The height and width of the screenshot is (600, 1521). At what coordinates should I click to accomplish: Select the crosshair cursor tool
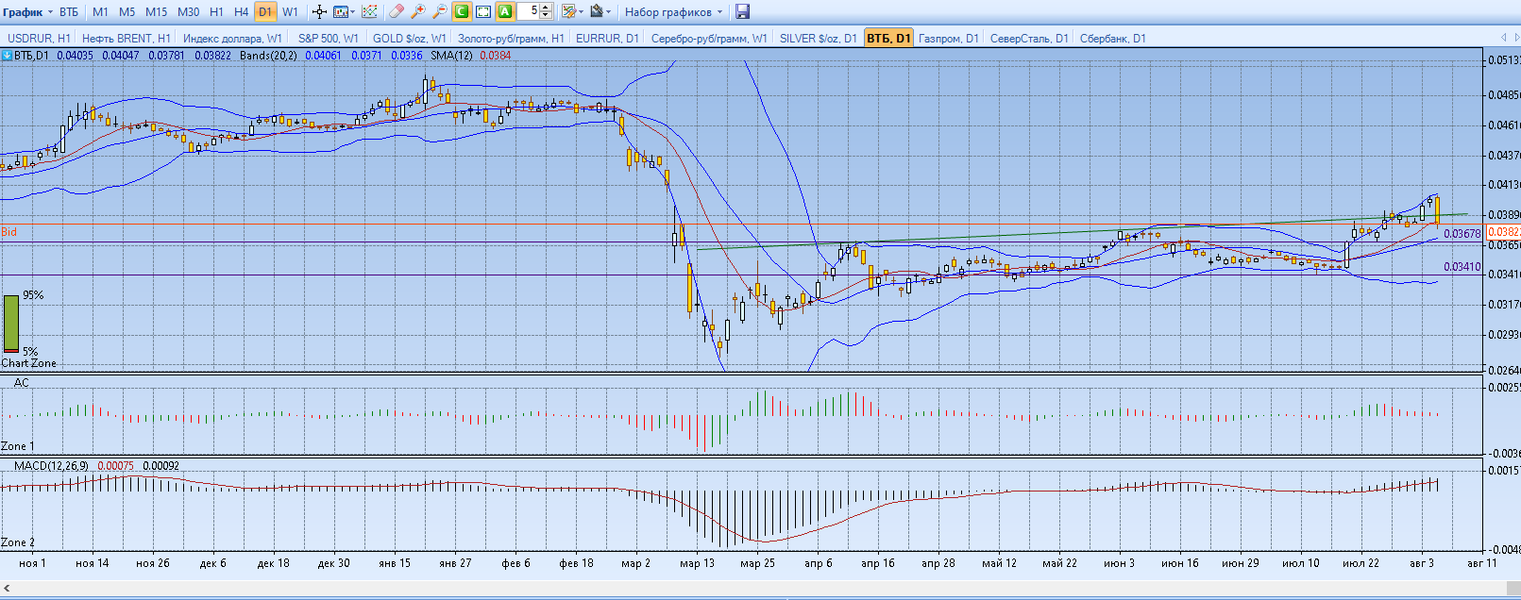319,12
